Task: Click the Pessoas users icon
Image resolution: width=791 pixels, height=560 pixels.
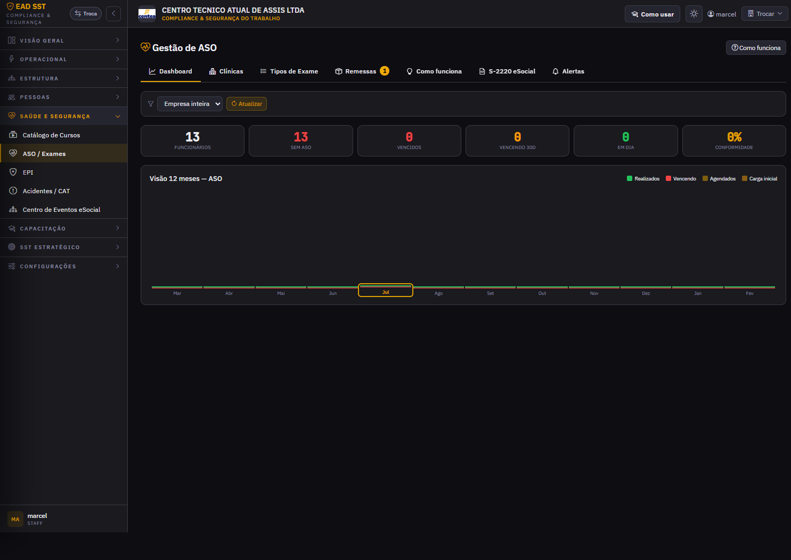Action: (x=12, y=97)
